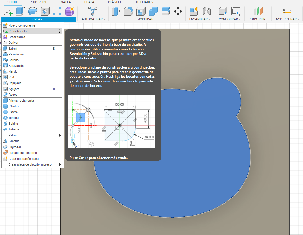The image size is (303, 235).
Task: Select Rosca menu item
Action: pos(32,95)
